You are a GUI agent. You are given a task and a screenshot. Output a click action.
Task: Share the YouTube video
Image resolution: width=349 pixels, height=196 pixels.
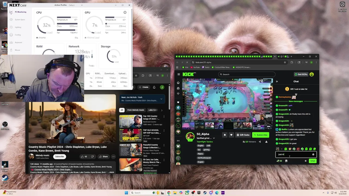pyautogui.click(x=103, y=157)
